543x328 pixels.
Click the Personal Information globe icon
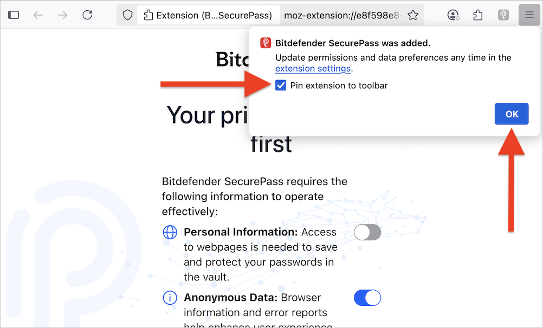coord(170,232)
